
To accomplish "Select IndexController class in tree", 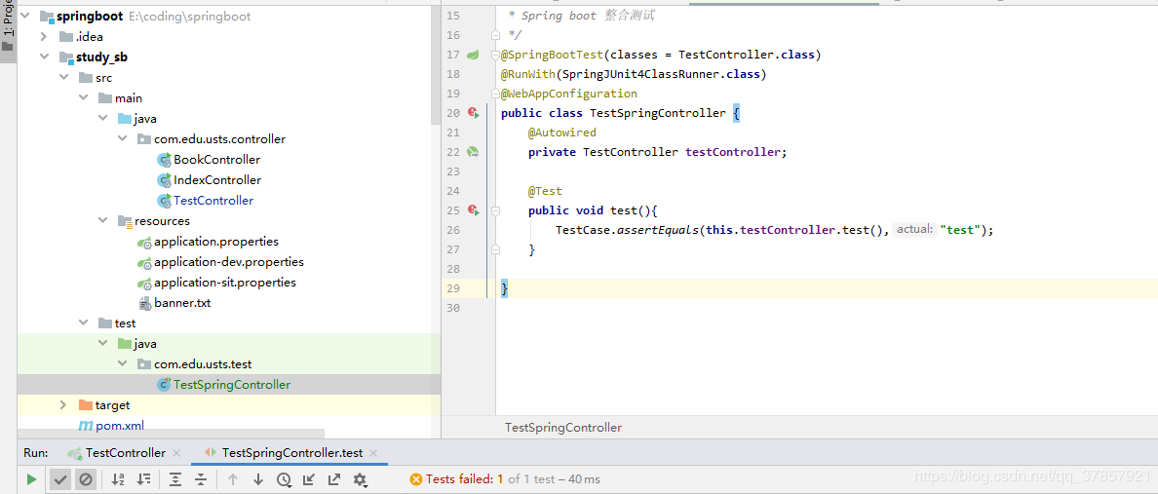I will pyautogui.click(x=217, y=180).
